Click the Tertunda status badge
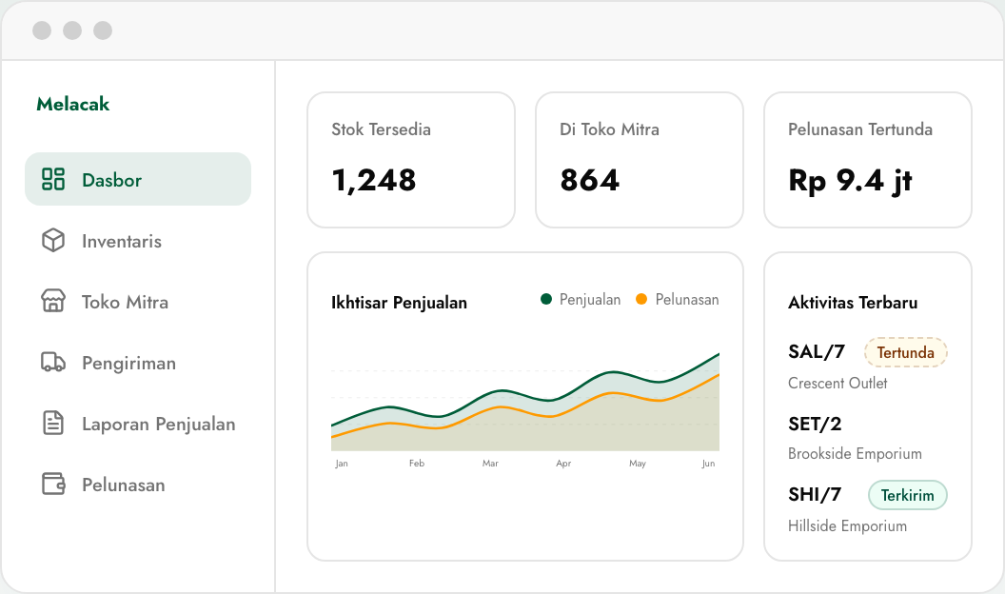 (906, 352)
